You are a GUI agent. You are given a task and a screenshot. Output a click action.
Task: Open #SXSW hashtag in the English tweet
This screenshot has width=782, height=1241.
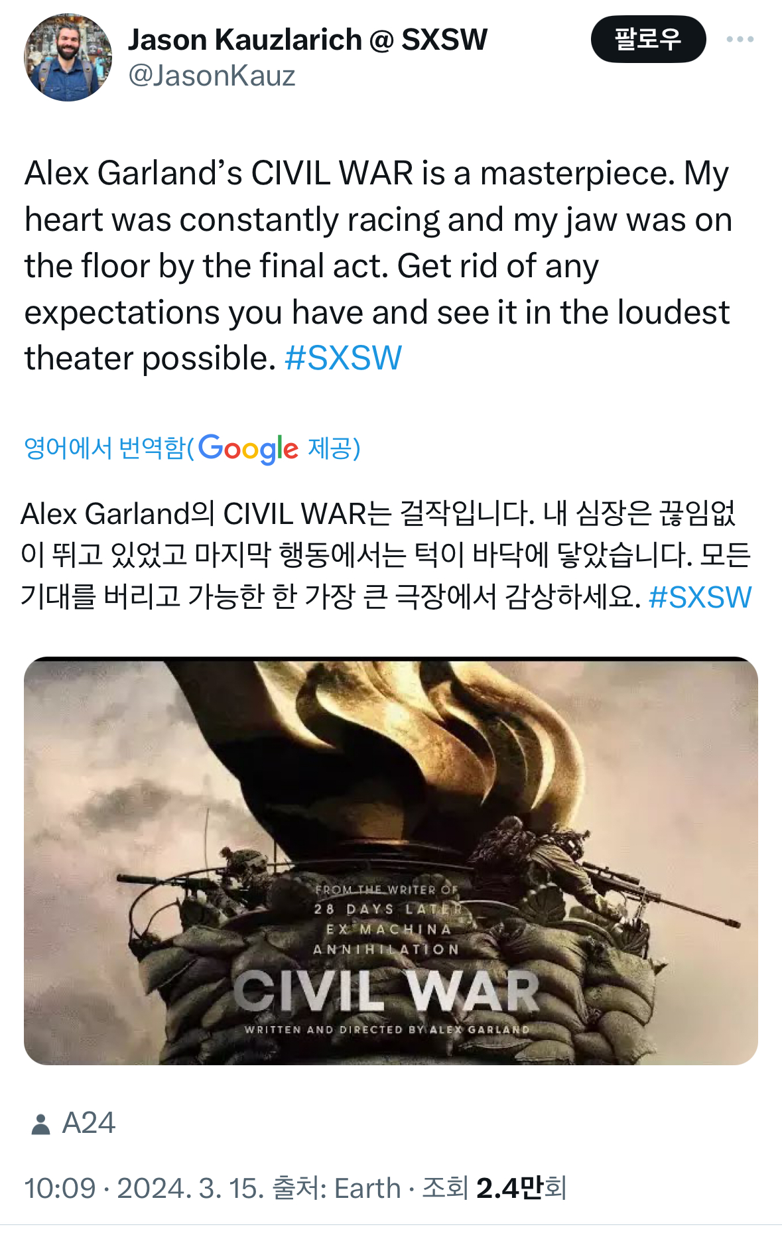[343, 358]
